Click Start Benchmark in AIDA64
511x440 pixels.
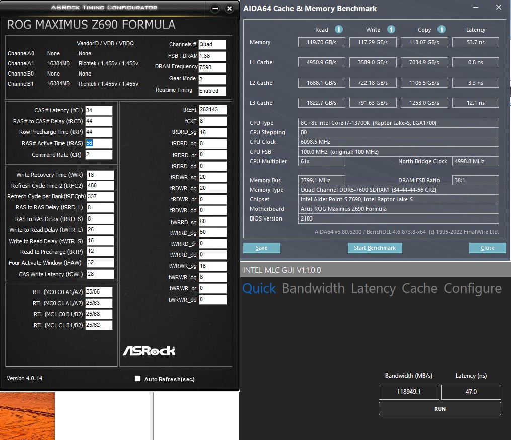(x=375, y=248)
